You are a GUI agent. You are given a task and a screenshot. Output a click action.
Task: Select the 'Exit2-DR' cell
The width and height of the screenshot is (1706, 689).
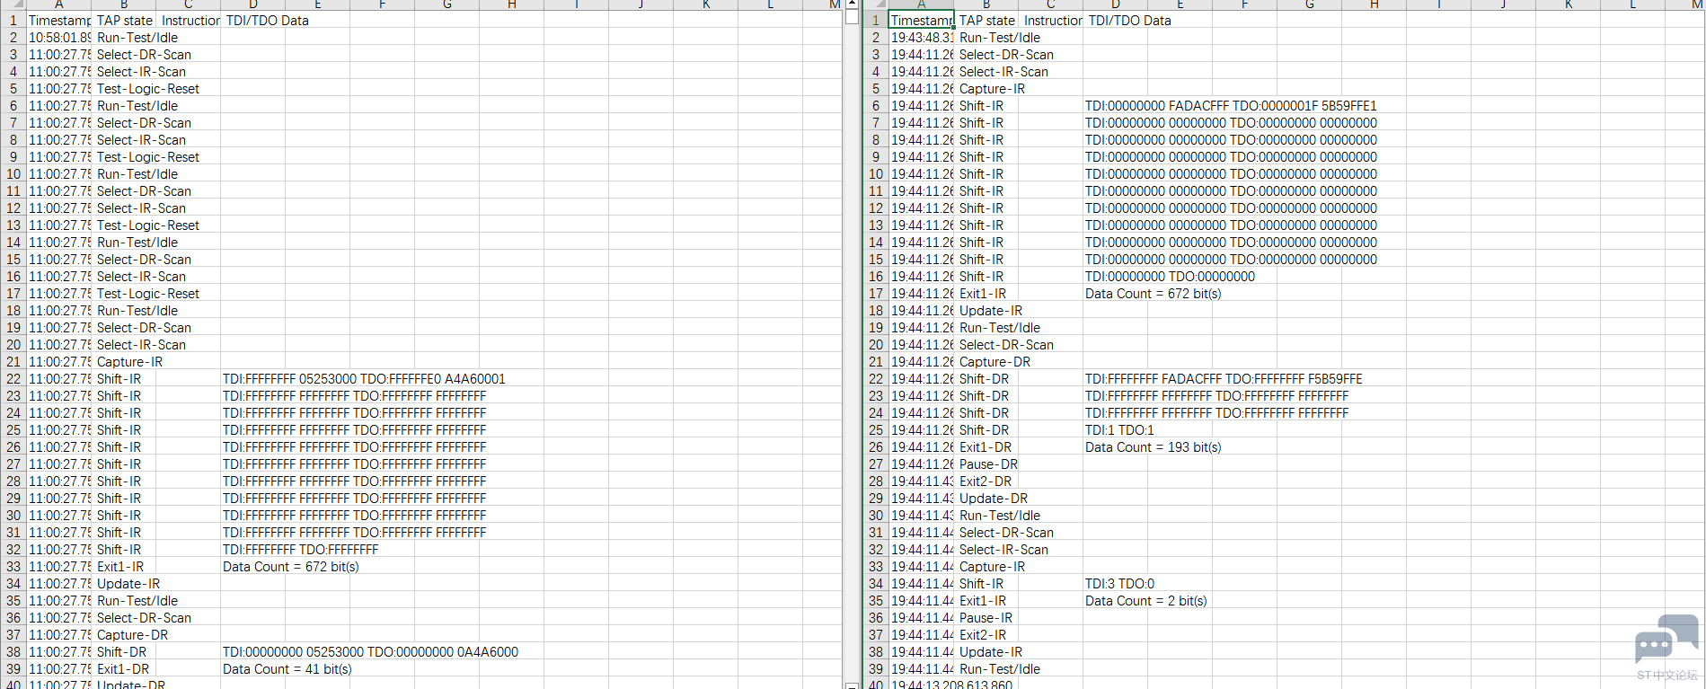click(x=986, y=481)
